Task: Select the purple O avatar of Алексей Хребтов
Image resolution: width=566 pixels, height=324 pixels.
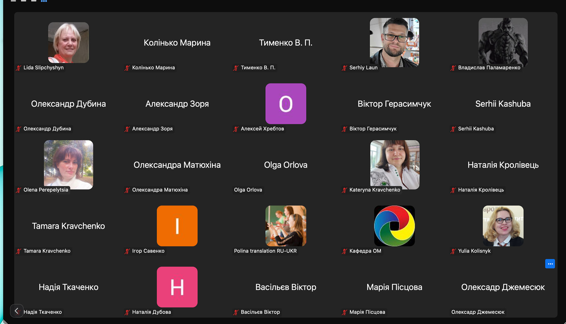Action: 286,104
